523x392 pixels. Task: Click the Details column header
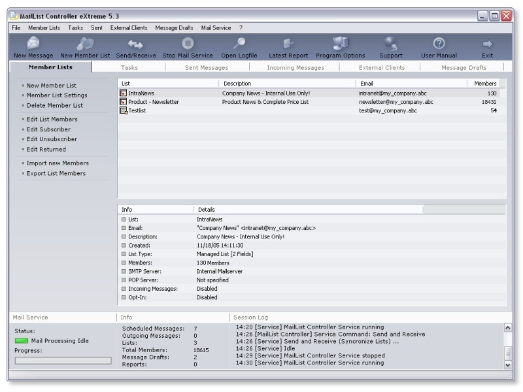tap(308, 209)
